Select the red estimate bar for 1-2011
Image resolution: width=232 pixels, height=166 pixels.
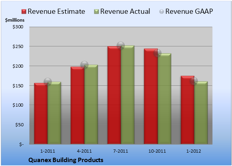[41, 113]
